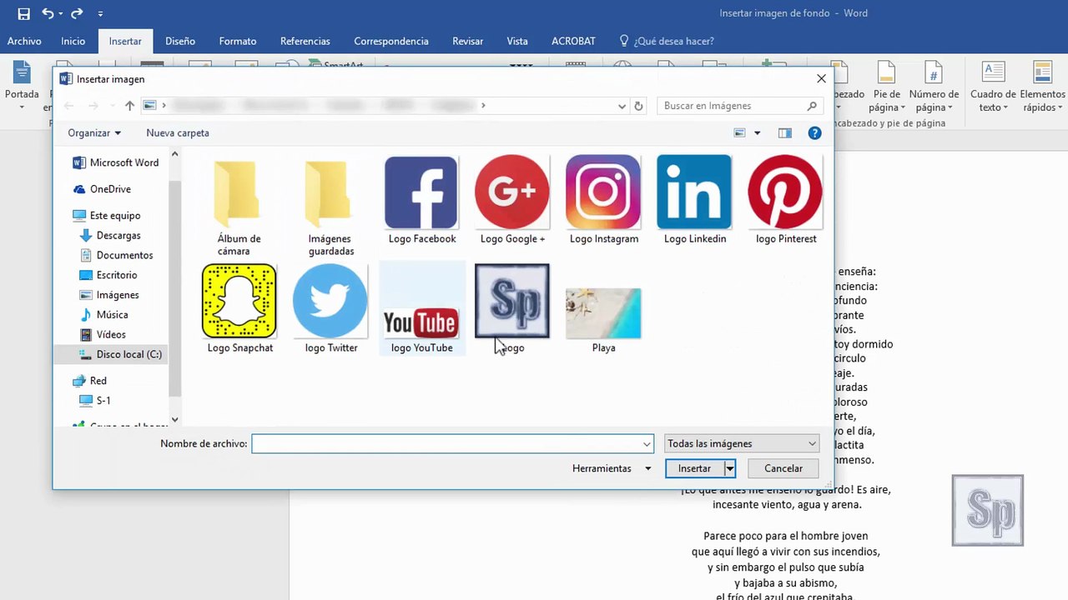Open the Portada gallery in the ribbon

pyautogui.click(x=22, y=83)
